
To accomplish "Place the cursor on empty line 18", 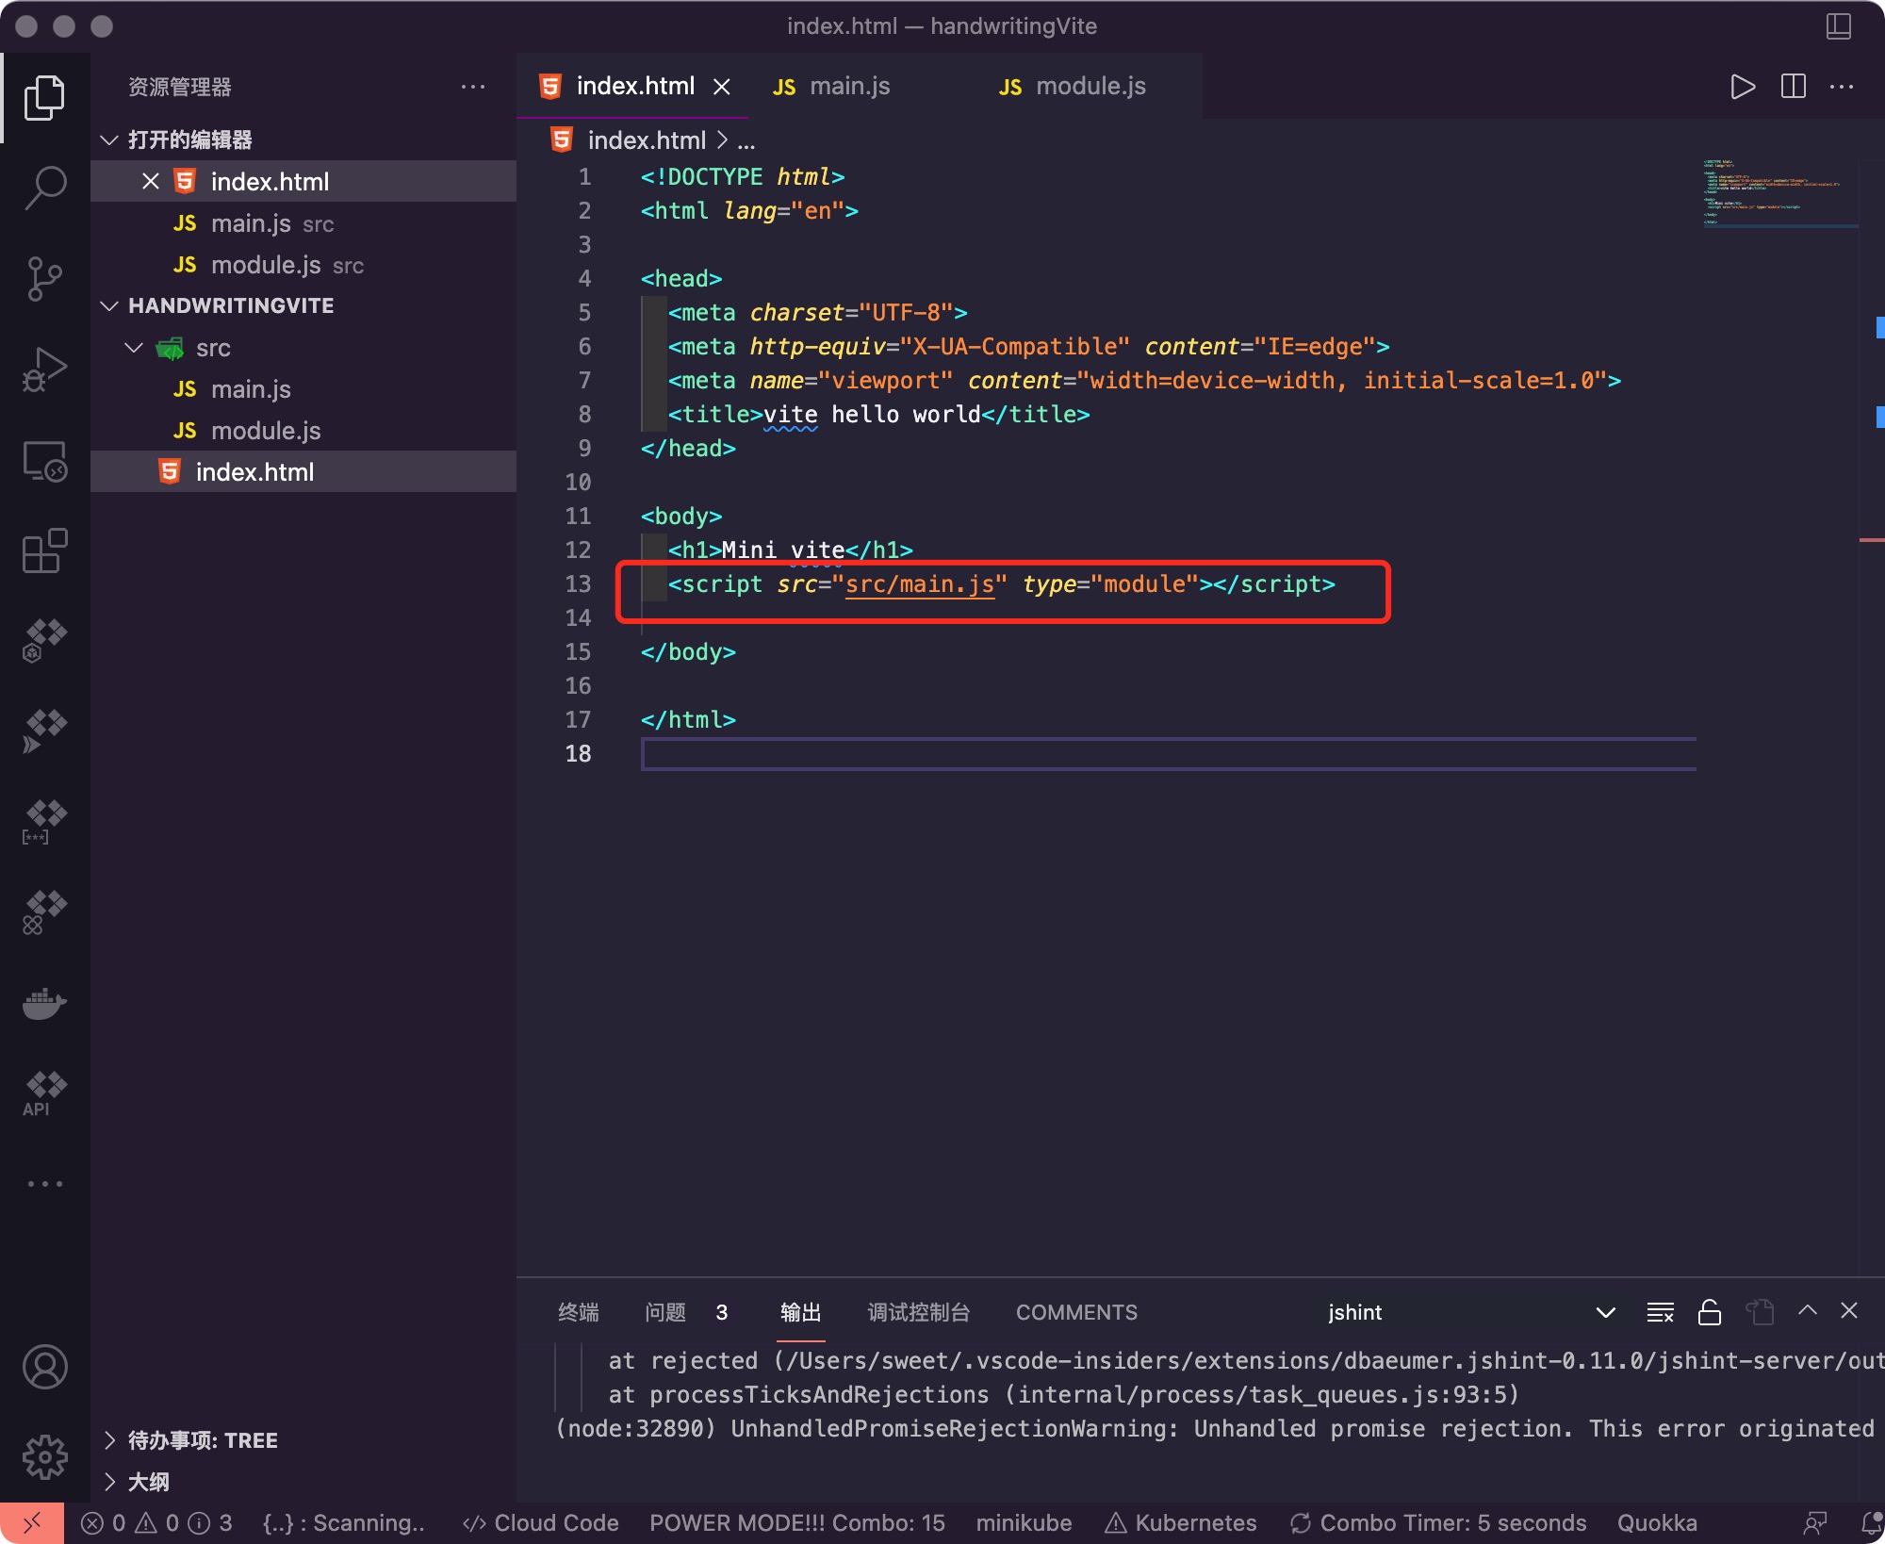I will [x=1169, y=754].
